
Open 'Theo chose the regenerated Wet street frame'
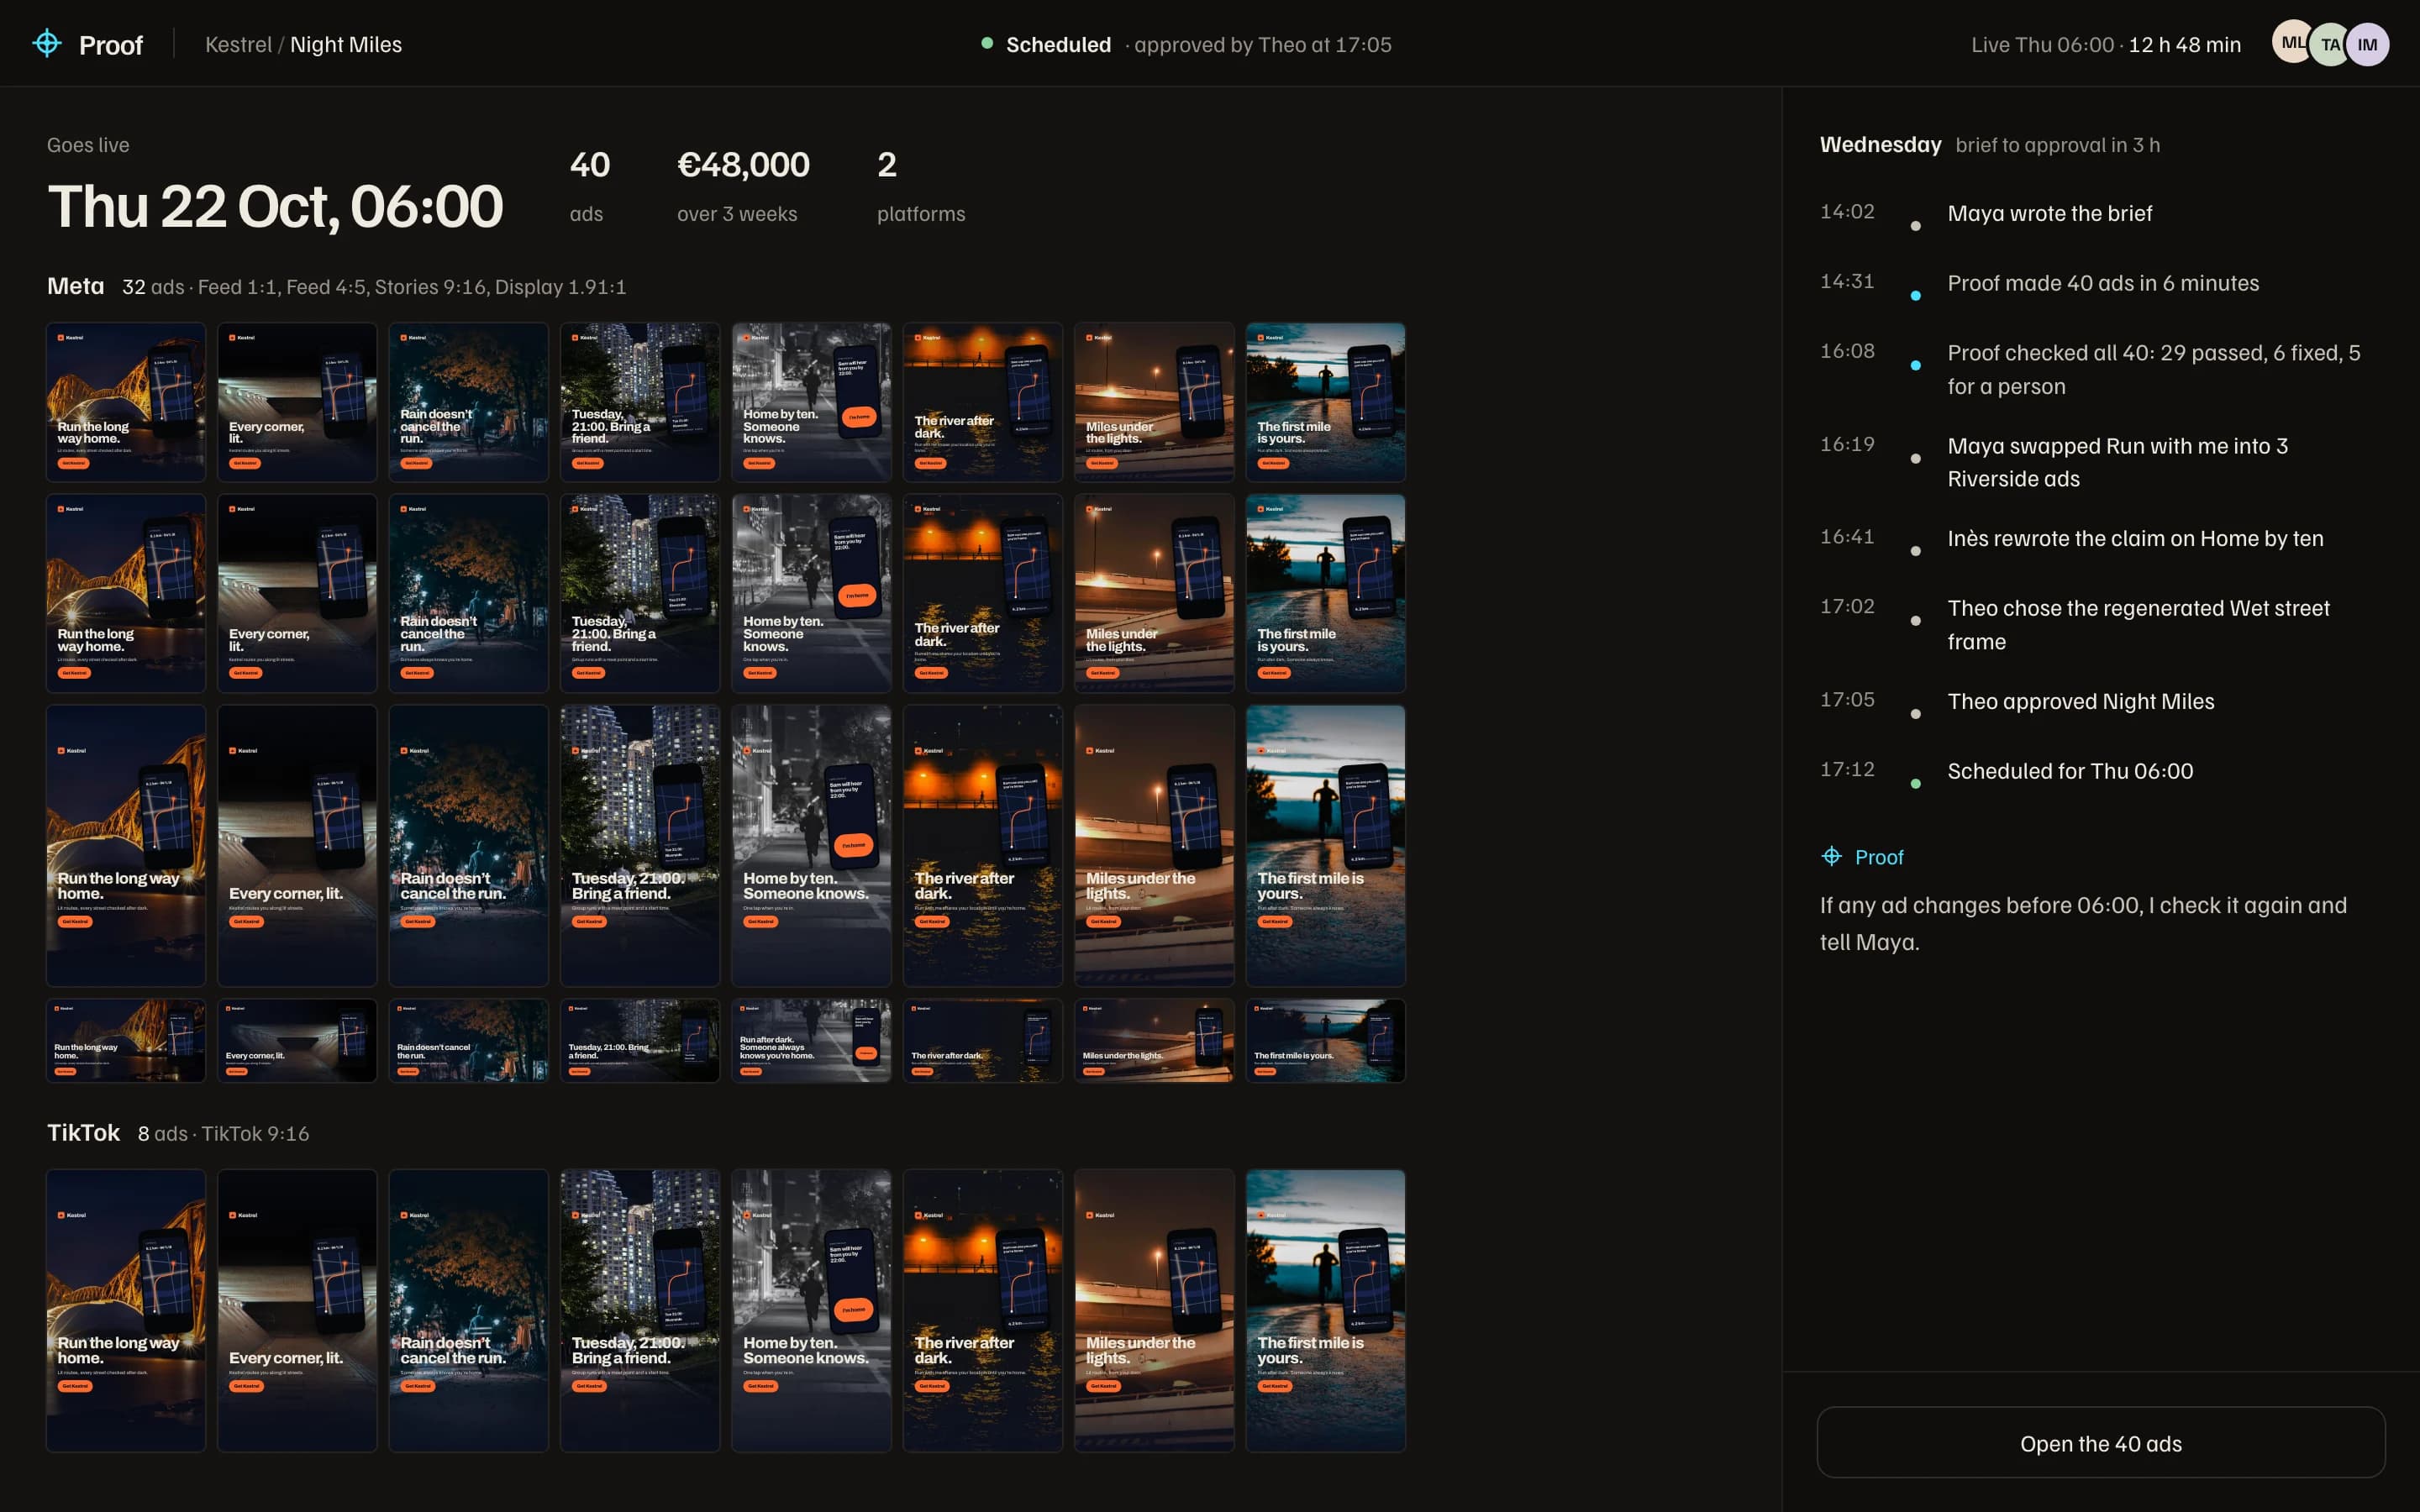coord(2138,625)
